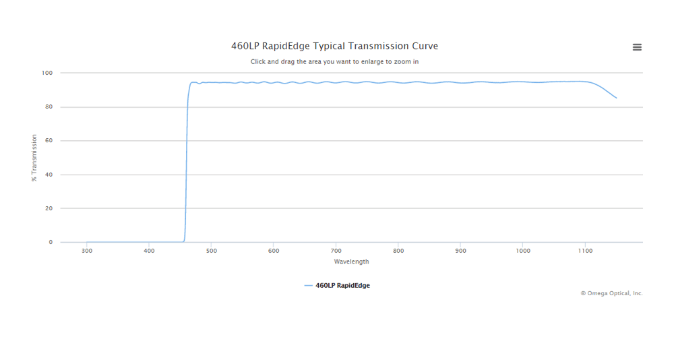Click the Omega Optical, Inc. credit link

[612, 293]
